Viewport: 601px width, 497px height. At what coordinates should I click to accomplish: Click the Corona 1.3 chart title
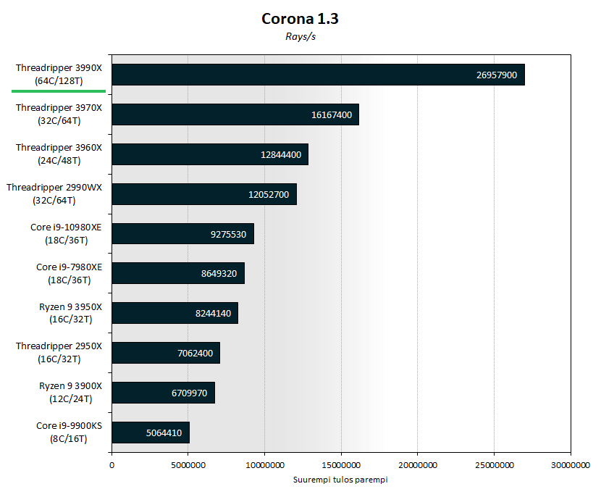pyautogui.click(x=300, y=19)
